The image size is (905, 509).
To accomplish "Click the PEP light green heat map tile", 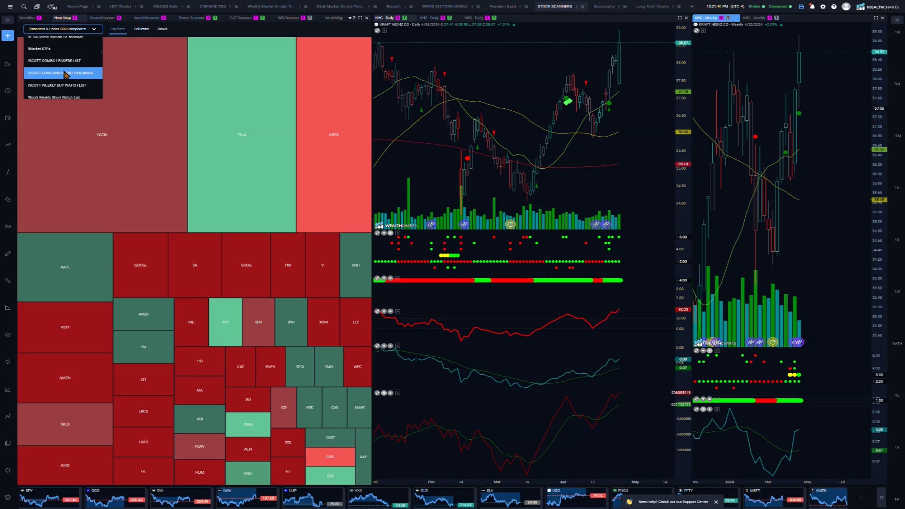I will click(x=225, y=322).
